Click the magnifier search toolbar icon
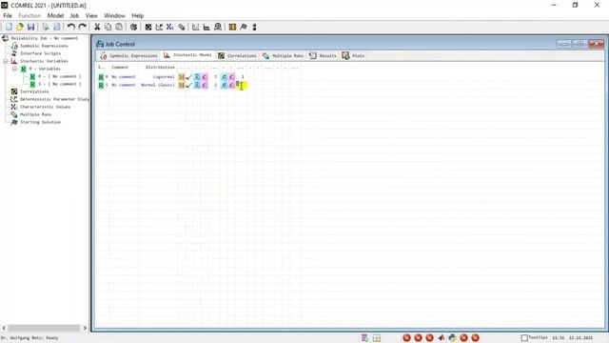609x343 pixels. click(x=218, y=27)
